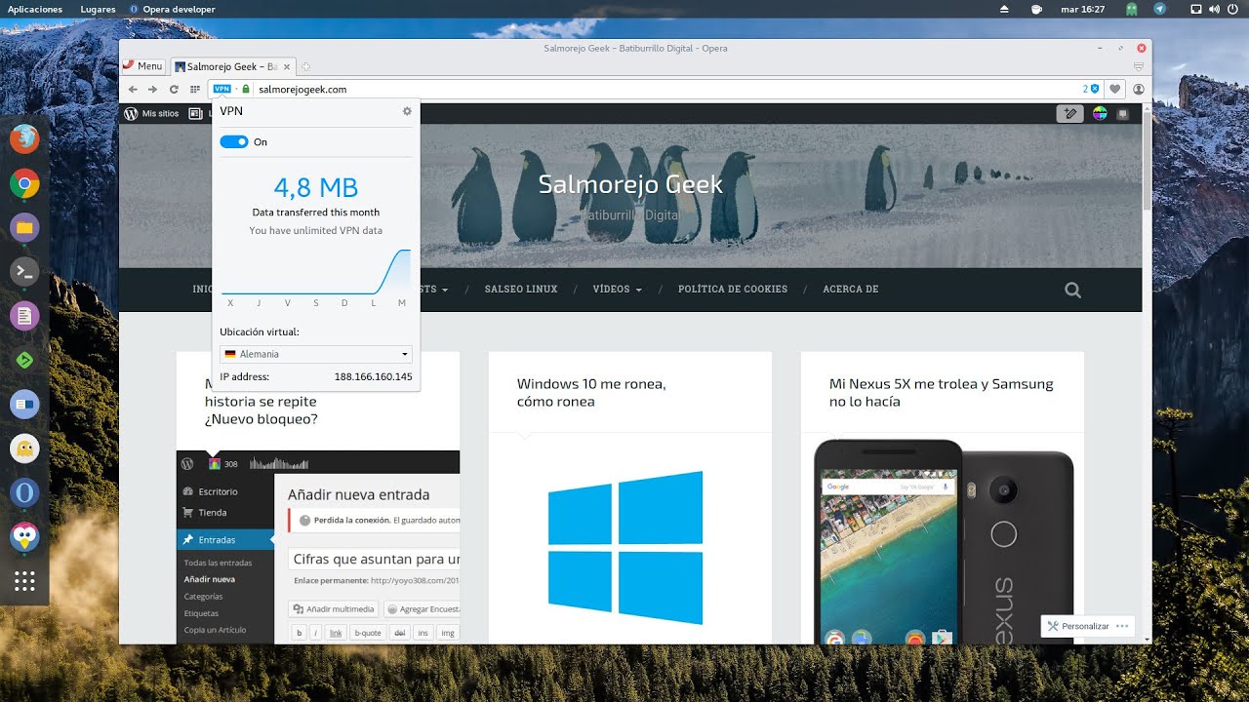
Task: Click the mar 16:27 clock
Action: pyautogui.click(x=1082, y=9)
